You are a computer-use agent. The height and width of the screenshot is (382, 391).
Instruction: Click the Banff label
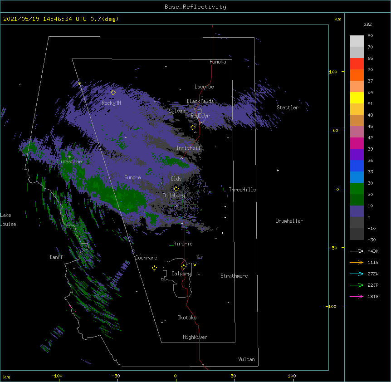point(56,257)
